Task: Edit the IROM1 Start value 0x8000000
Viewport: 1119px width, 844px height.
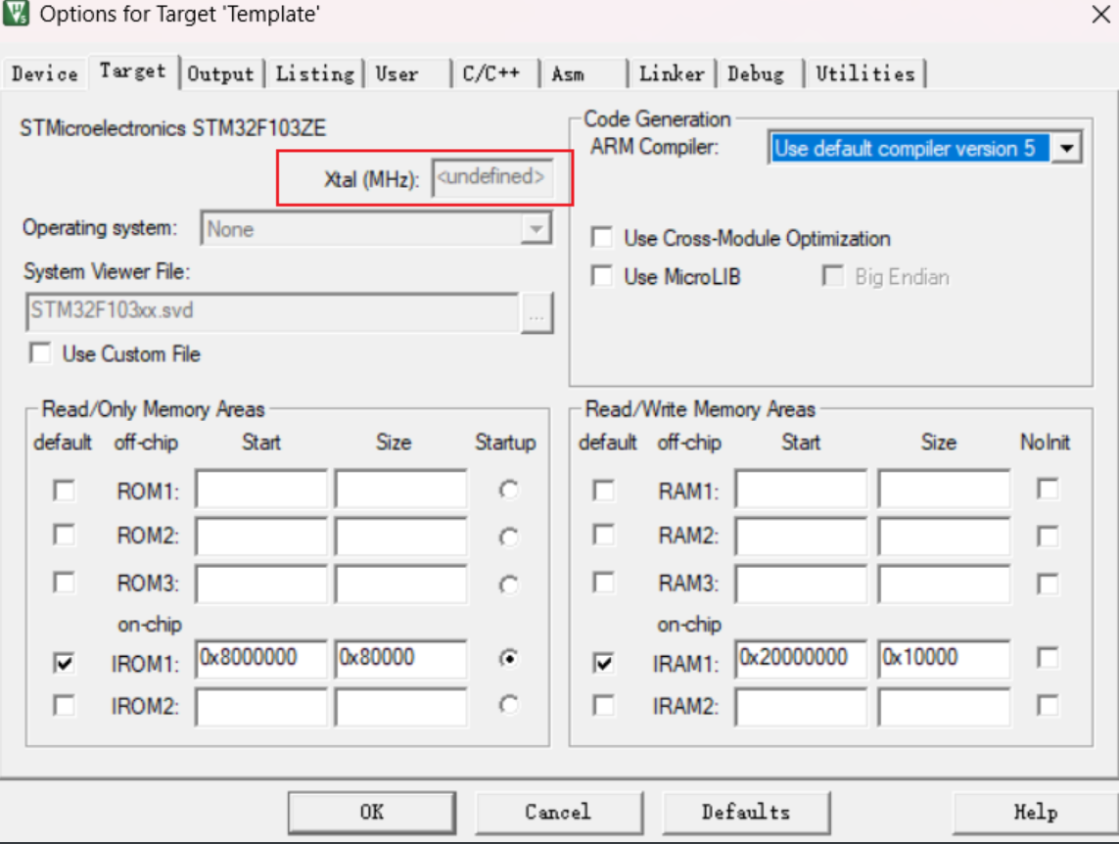Action: coord(261,659)
